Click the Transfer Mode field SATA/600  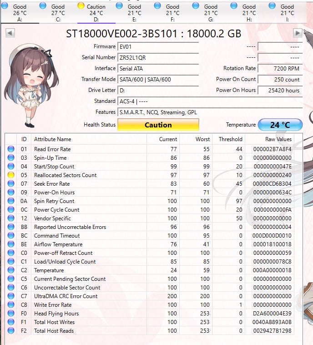pos(158,80)
